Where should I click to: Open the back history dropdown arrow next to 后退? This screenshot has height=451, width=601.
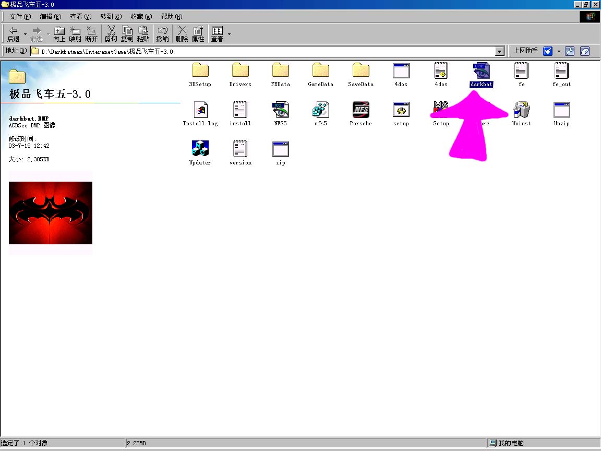(x=25, y=34)
